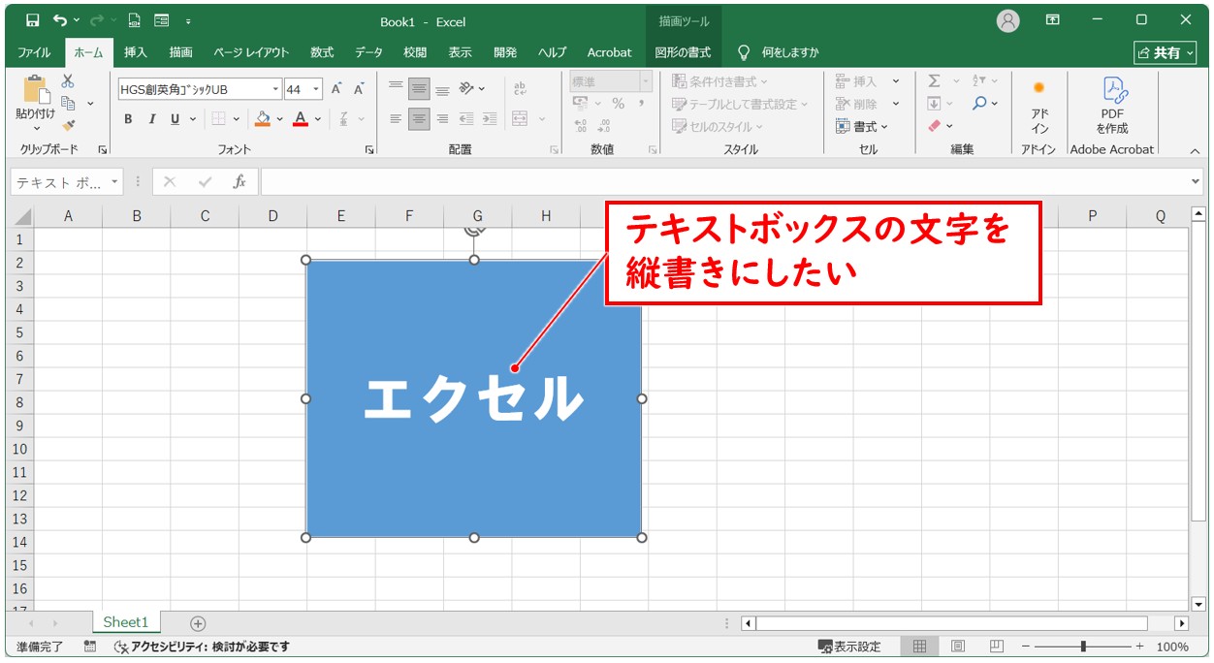The image size is (1214, 663).
Task: Toggle align text right
Action: [x=442, y=119]
